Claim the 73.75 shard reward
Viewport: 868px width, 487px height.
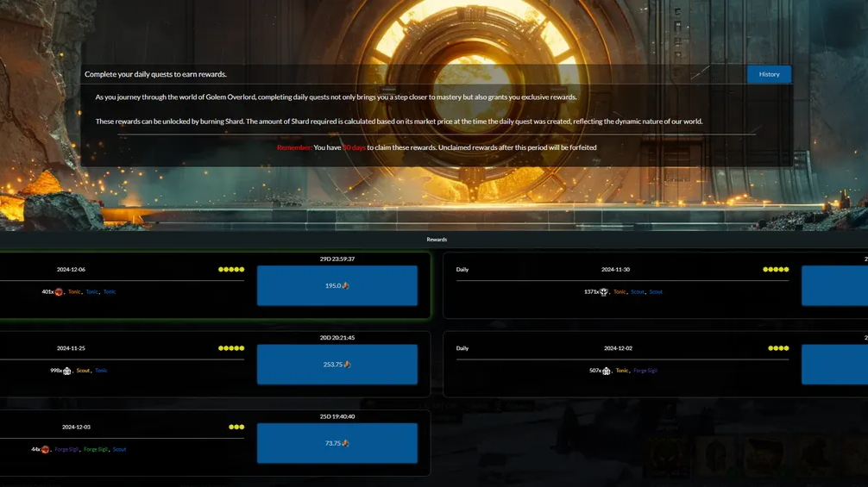click(337, 443)
